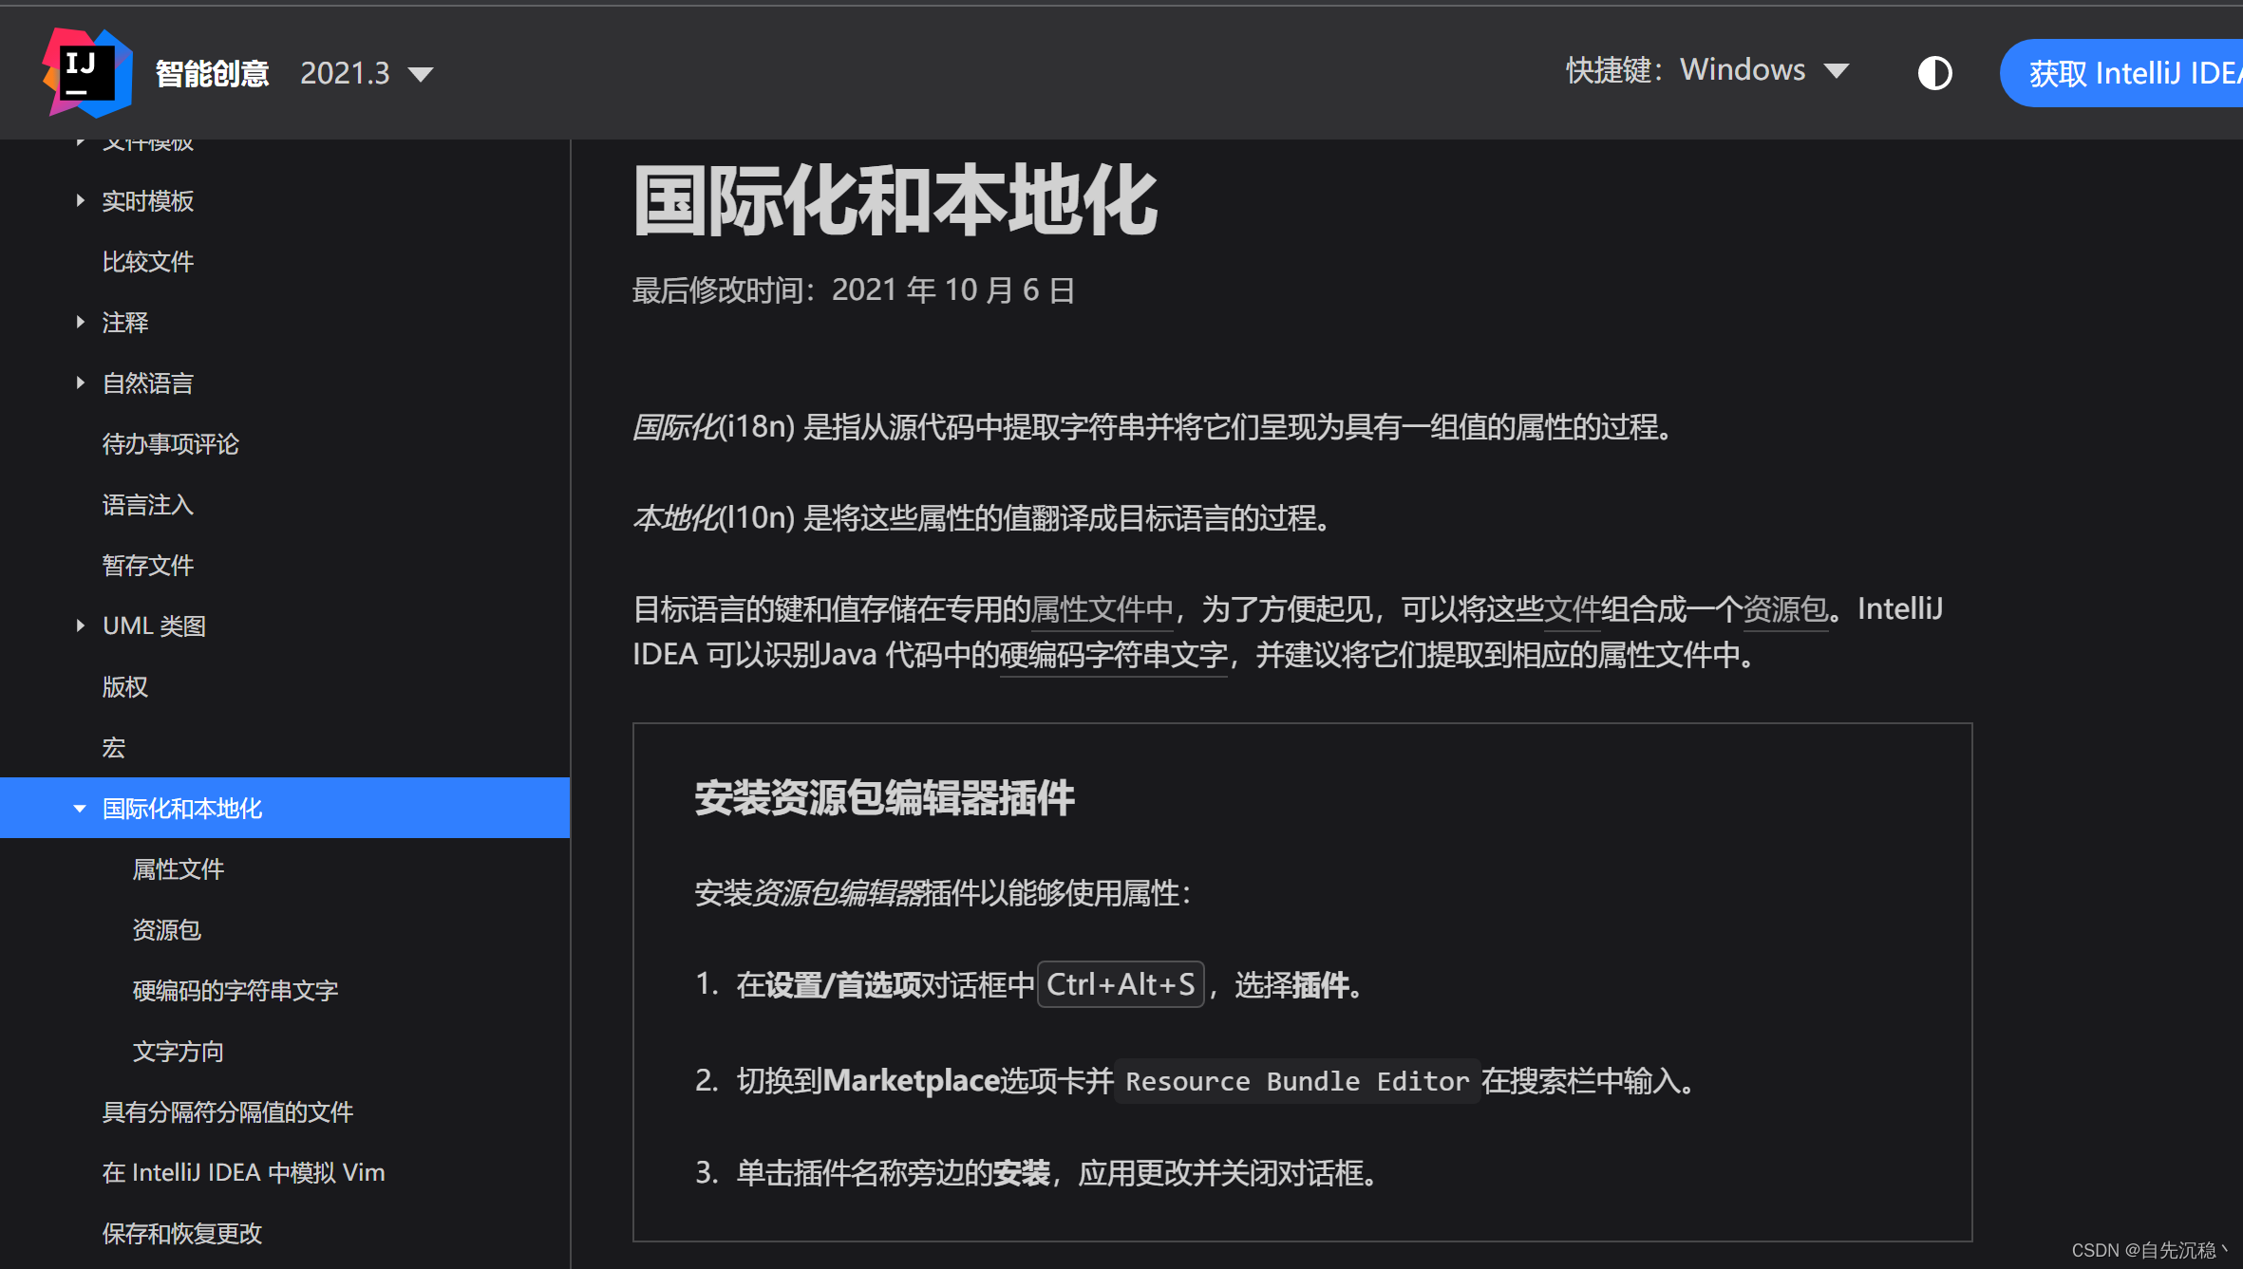Open the 硬编码的字符串文字 sidebar page
This screenshot has width=2243, height=1269.
[236, 990]
